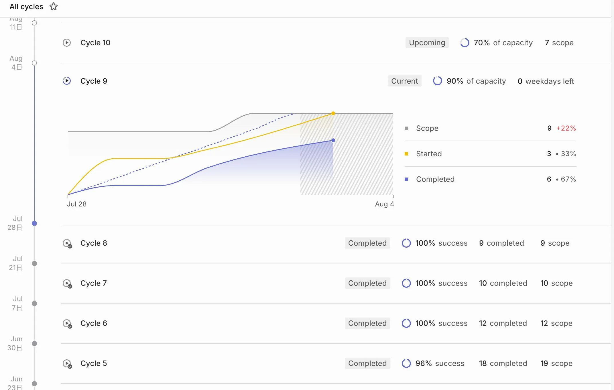This screenshot has height=390, width=614.
Task: Click the Cycle 8 completed cycle icon
Action: 67,243
